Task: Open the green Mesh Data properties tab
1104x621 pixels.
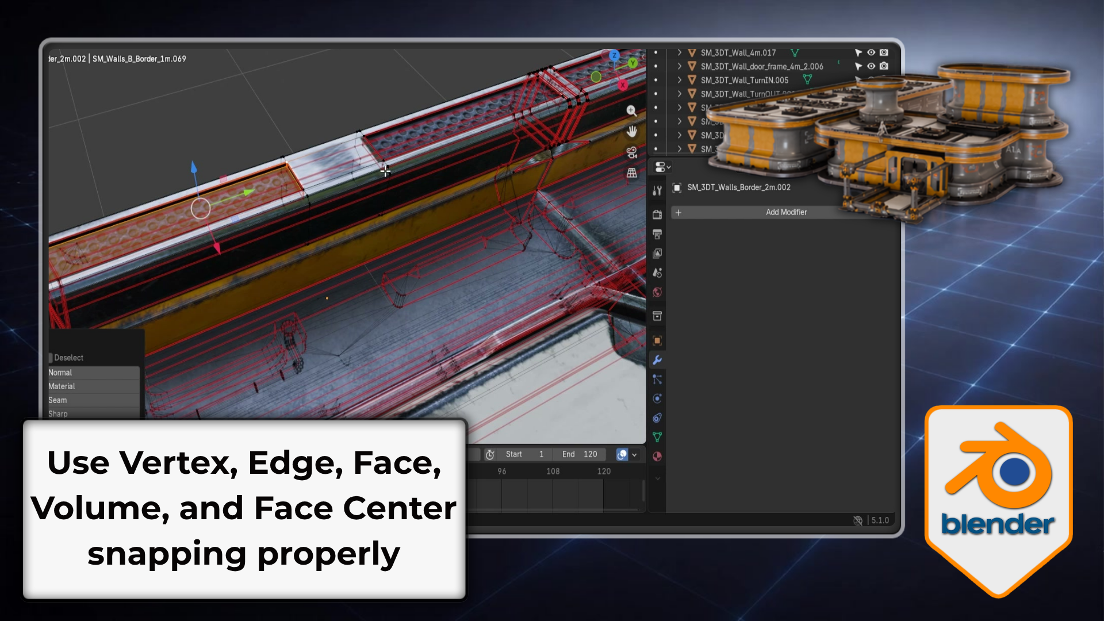Action: point(657,437)
